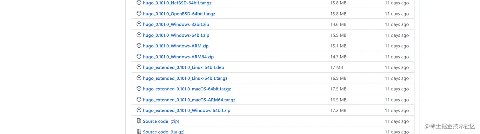Click 16.9 MB size of extended Linux tar.gz
The image size is (480, 134).
[338, 78]
